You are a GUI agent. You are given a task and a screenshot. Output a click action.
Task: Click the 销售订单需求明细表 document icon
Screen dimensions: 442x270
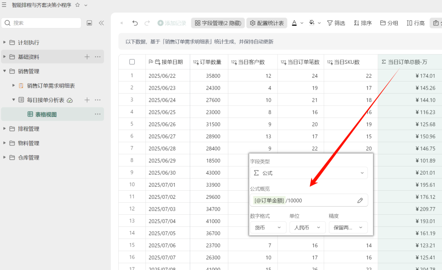pos(21,85)
